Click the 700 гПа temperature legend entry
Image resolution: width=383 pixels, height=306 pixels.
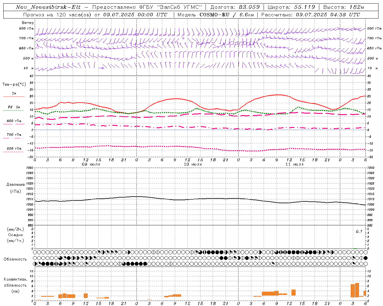pyautogui.click(x=14, y=134)
